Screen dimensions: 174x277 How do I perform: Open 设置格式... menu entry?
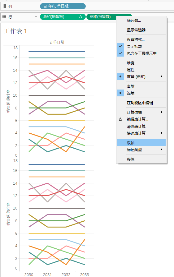141,40
